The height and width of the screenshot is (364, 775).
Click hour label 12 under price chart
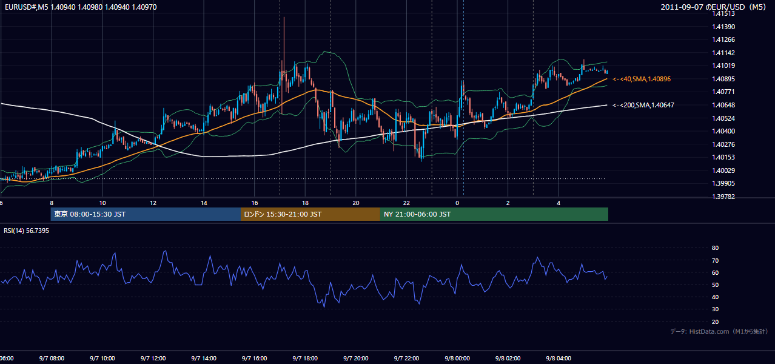coord(153,203)
